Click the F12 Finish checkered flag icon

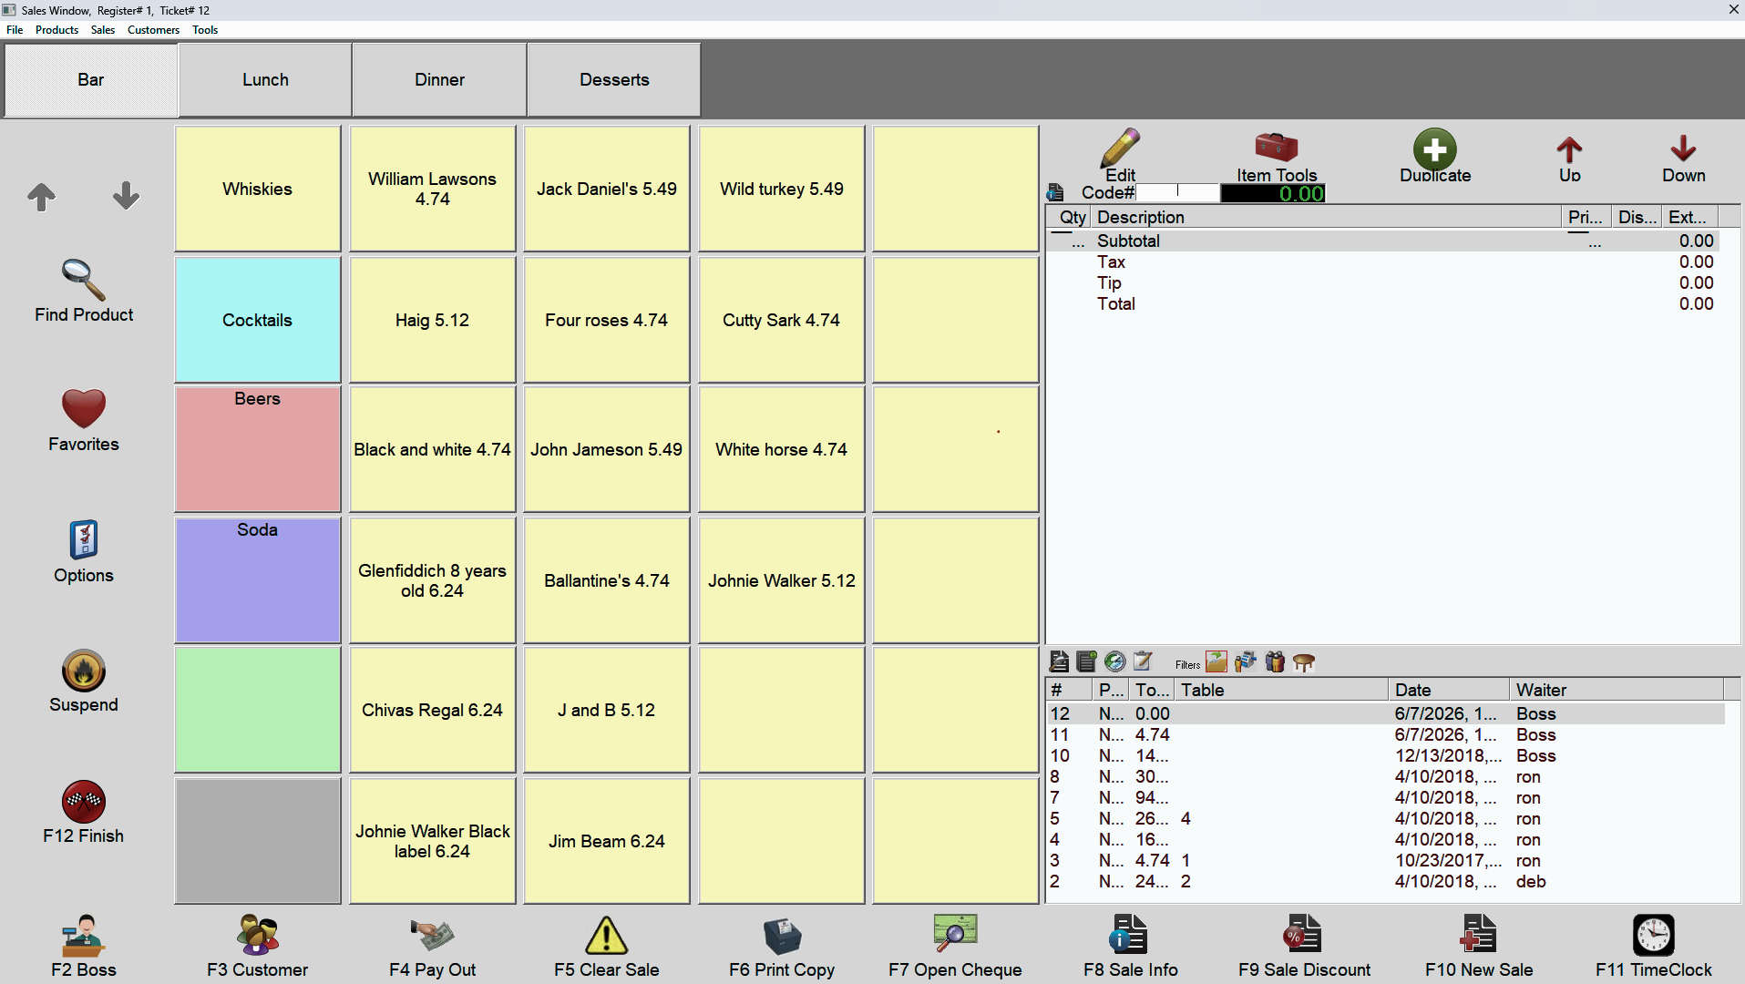point(84,802)
